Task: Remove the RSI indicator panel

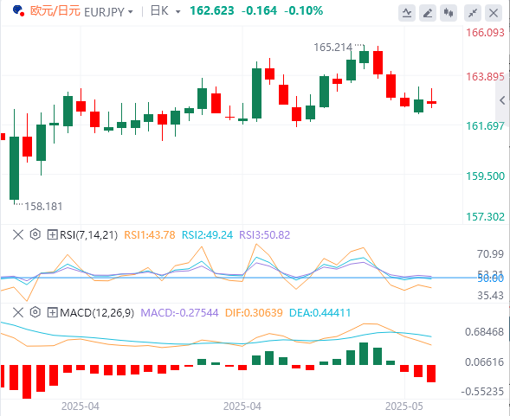Action: pos(18,234)
